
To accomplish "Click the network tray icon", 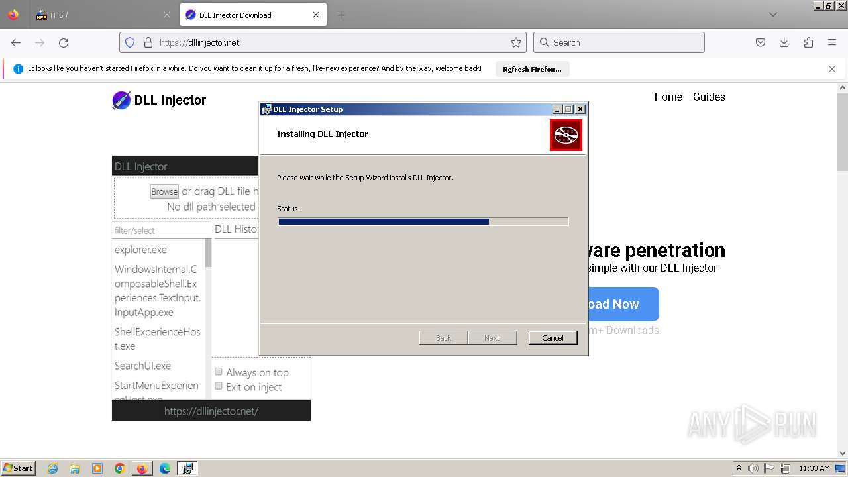I will 785,468.
